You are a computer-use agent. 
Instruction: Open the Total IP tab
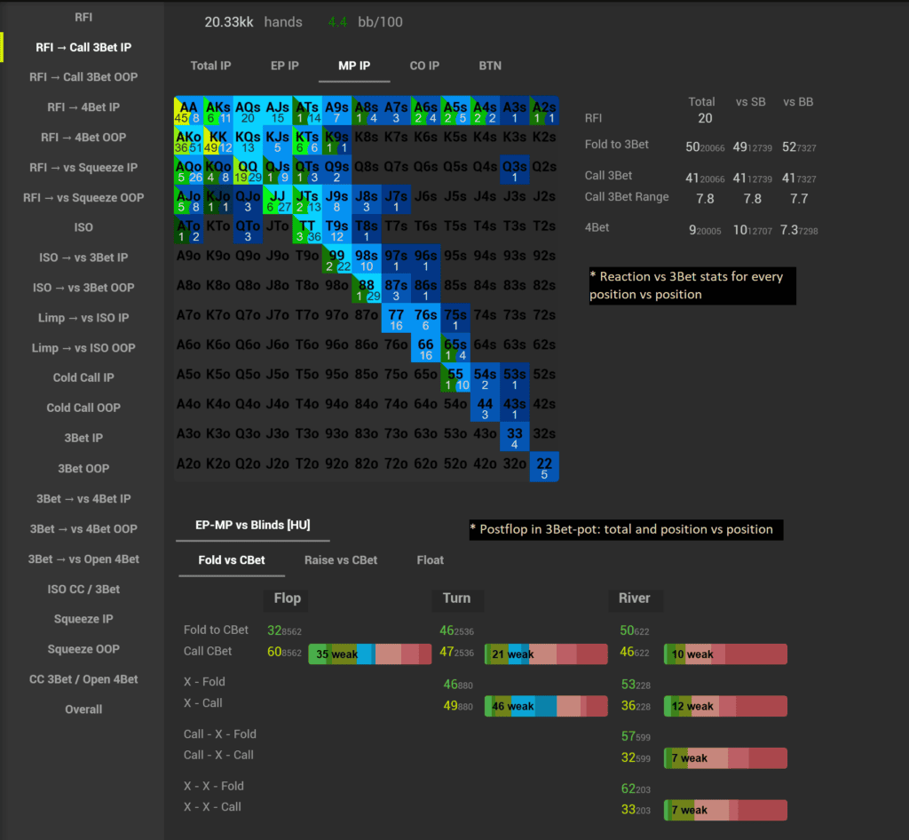pos(210,66)
